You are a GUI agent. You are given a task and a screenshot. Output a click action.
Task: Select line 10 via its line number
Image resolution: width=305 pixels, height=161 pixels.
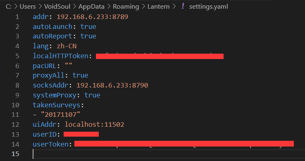coord(16,105)
